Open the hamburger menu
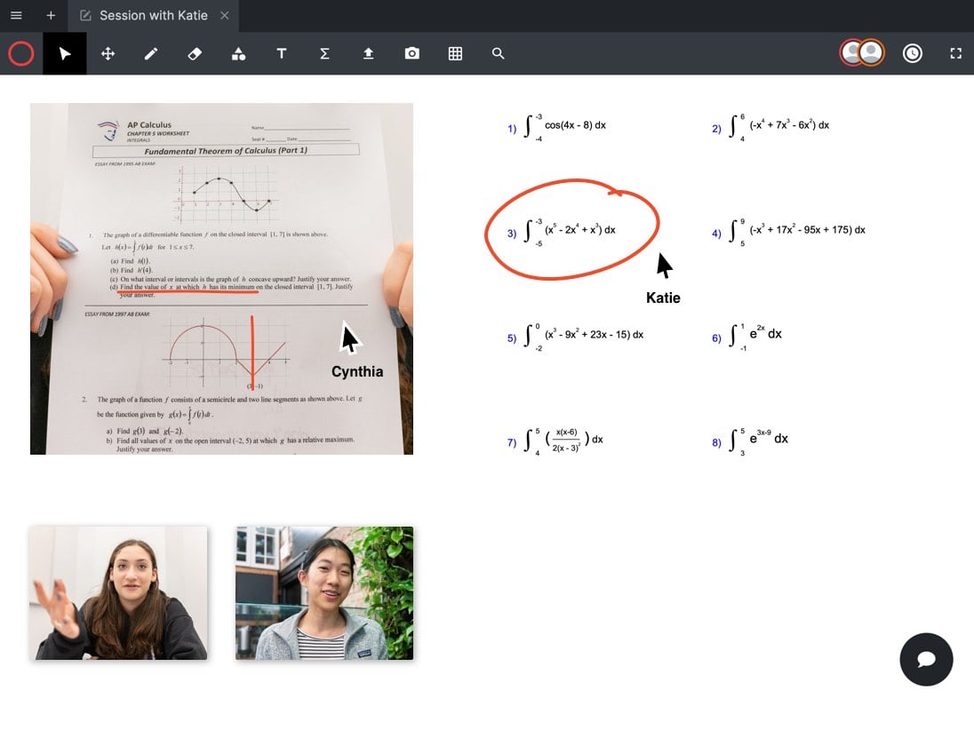The width and height of the screenshot is (974, 730). (16, 15)
